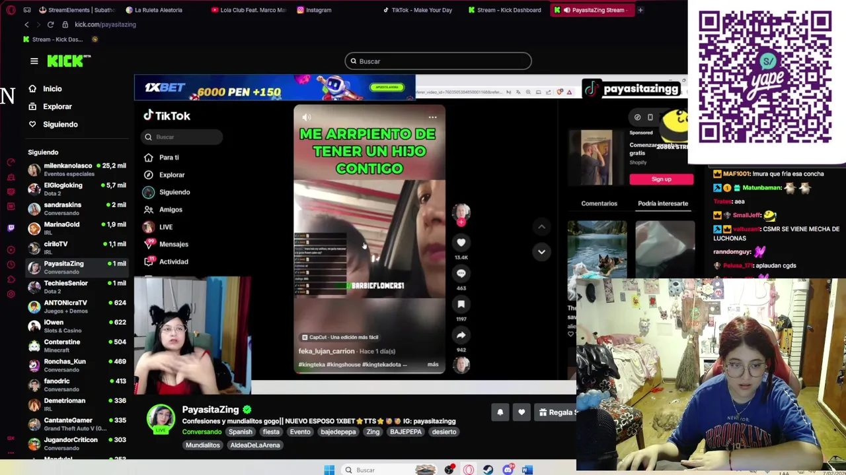Open a new browser tab
Viewport: 846px width, 475px height.
tap(640, 10)
